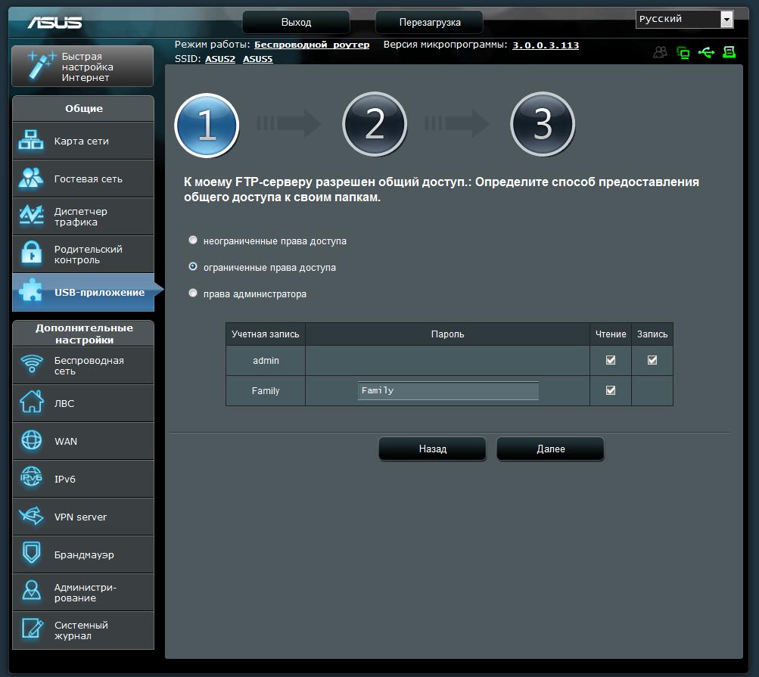Click the VPN server arrows icon
Screen dimensions: 759x677
point(32,516)
